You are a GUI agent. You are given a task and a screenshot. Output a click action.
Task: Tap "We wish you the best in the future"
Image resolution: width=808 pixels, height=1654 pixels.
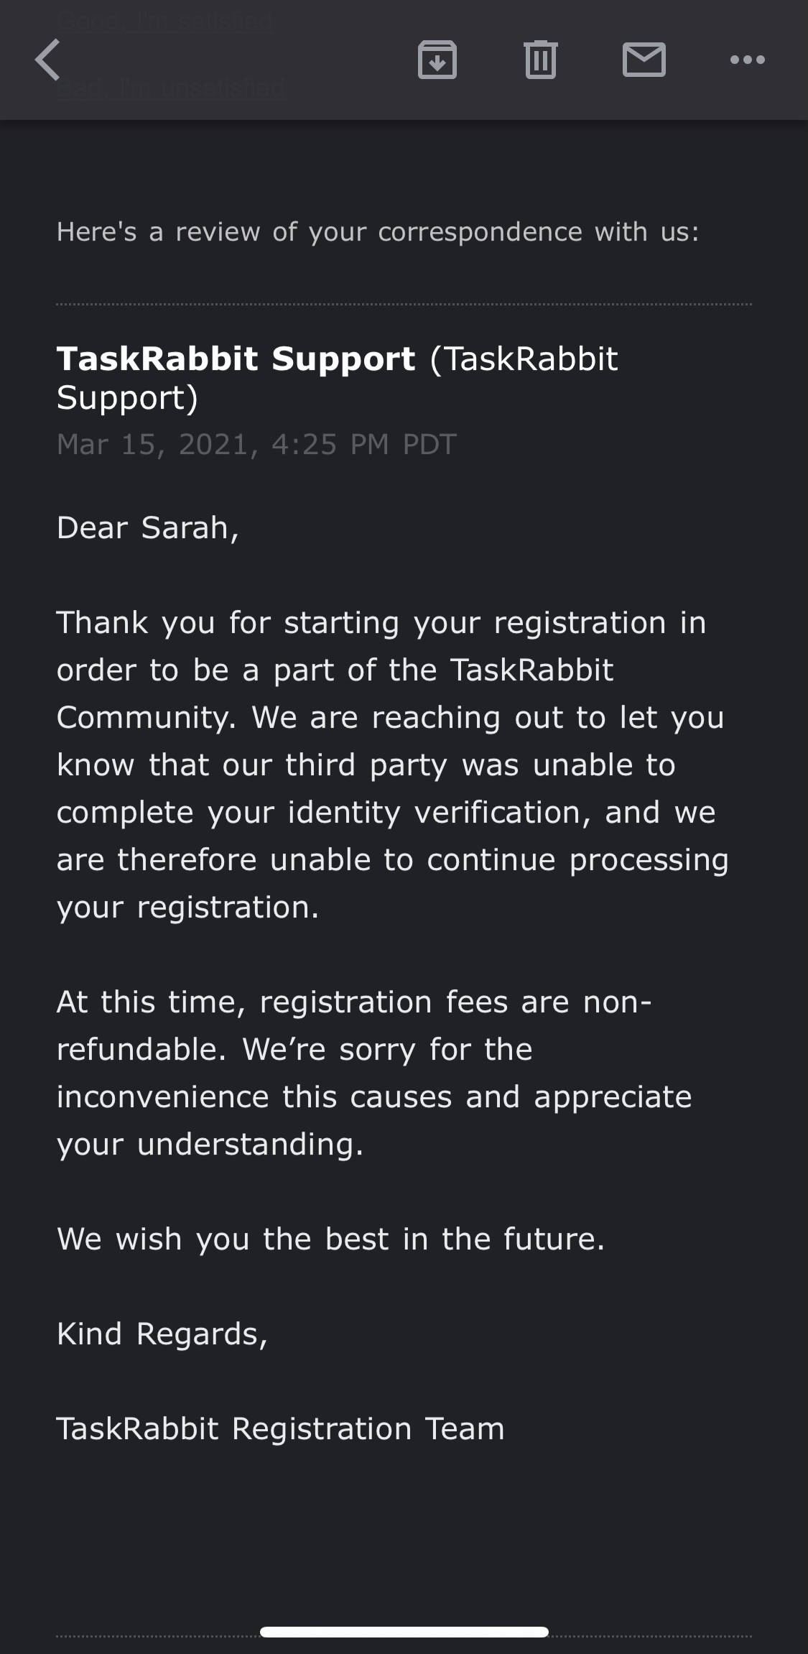tap(330, 1239)
